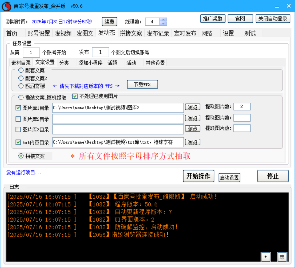Click the posts-before-switching account field
Screen dimensions: 295x268
(x=100, y=52)
